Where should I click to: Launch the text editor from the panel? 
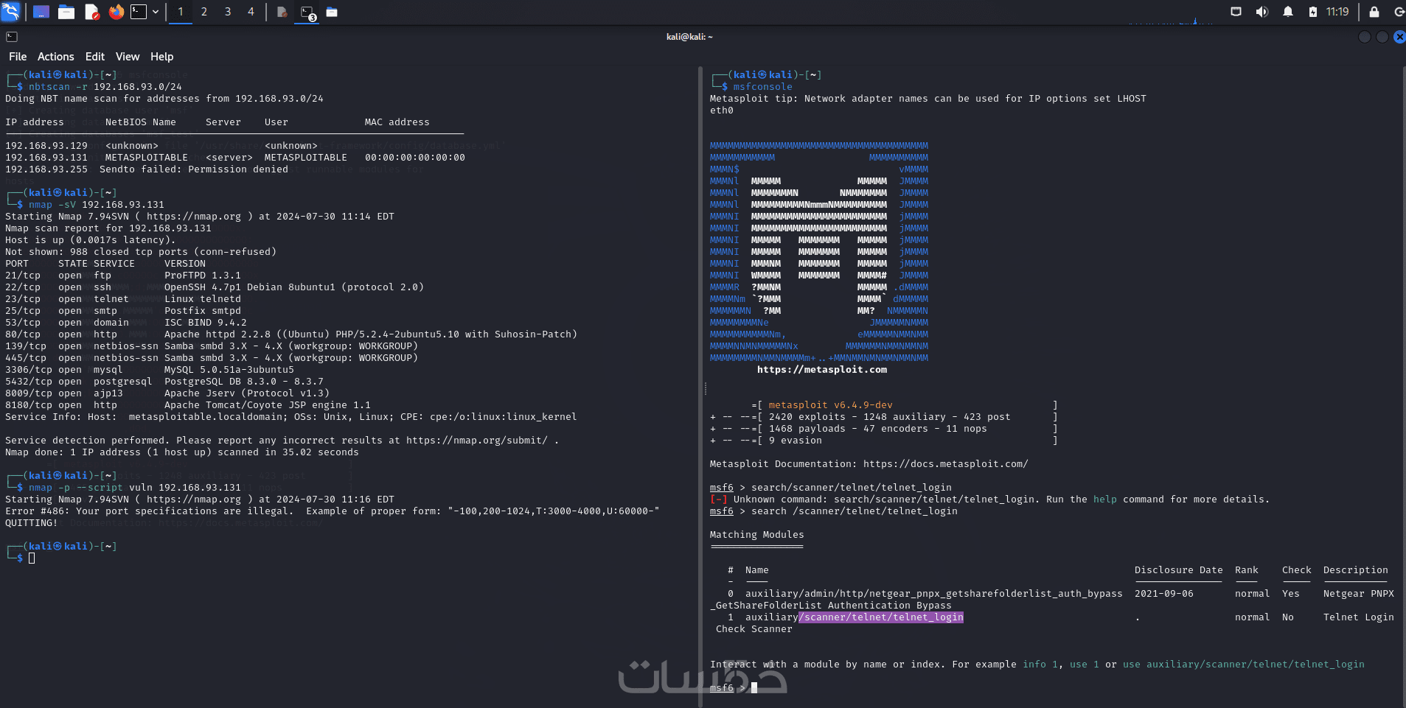(x=91, y=12)
